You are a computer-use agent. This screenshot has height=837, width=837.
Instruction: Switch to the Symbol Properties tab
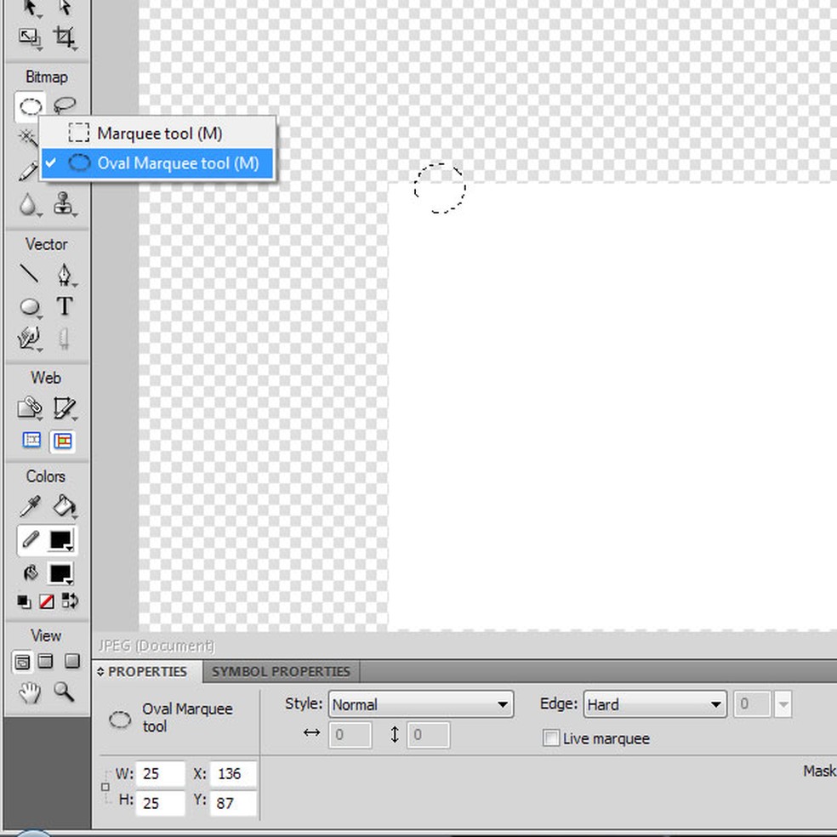click(281, 671)
